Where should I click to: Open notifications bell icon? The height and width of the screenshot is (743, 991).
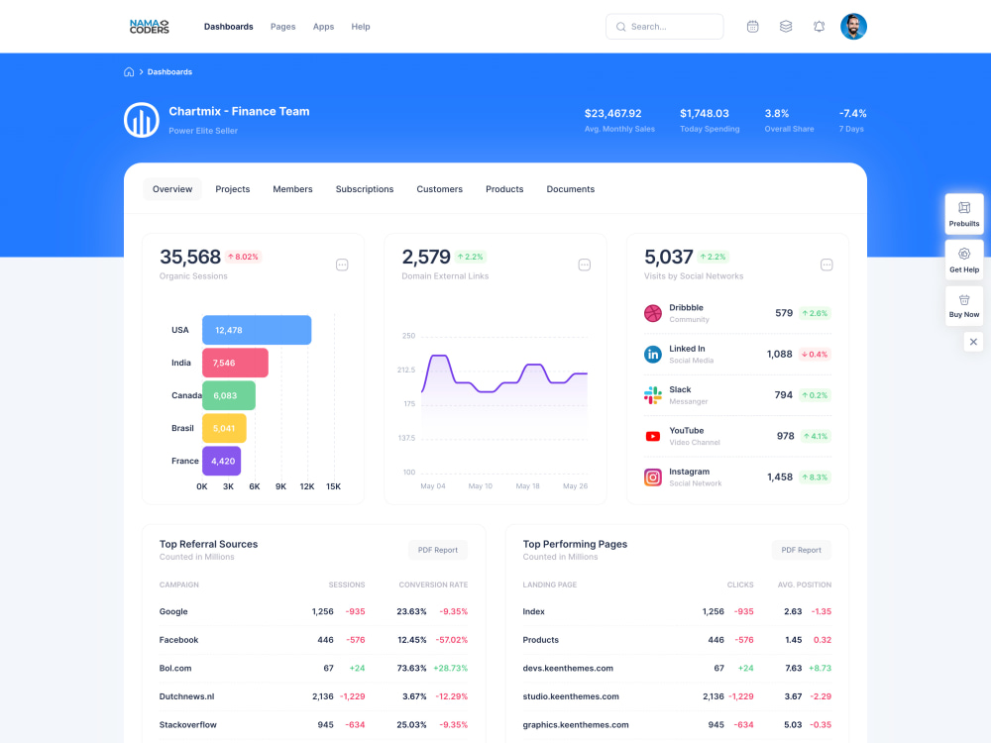(819, 27)
